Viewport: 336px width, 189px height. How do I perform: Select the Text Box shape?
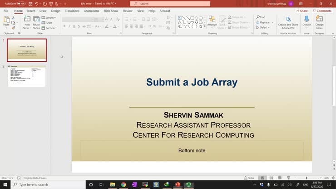pyautogui.click(x=179, y=18)
